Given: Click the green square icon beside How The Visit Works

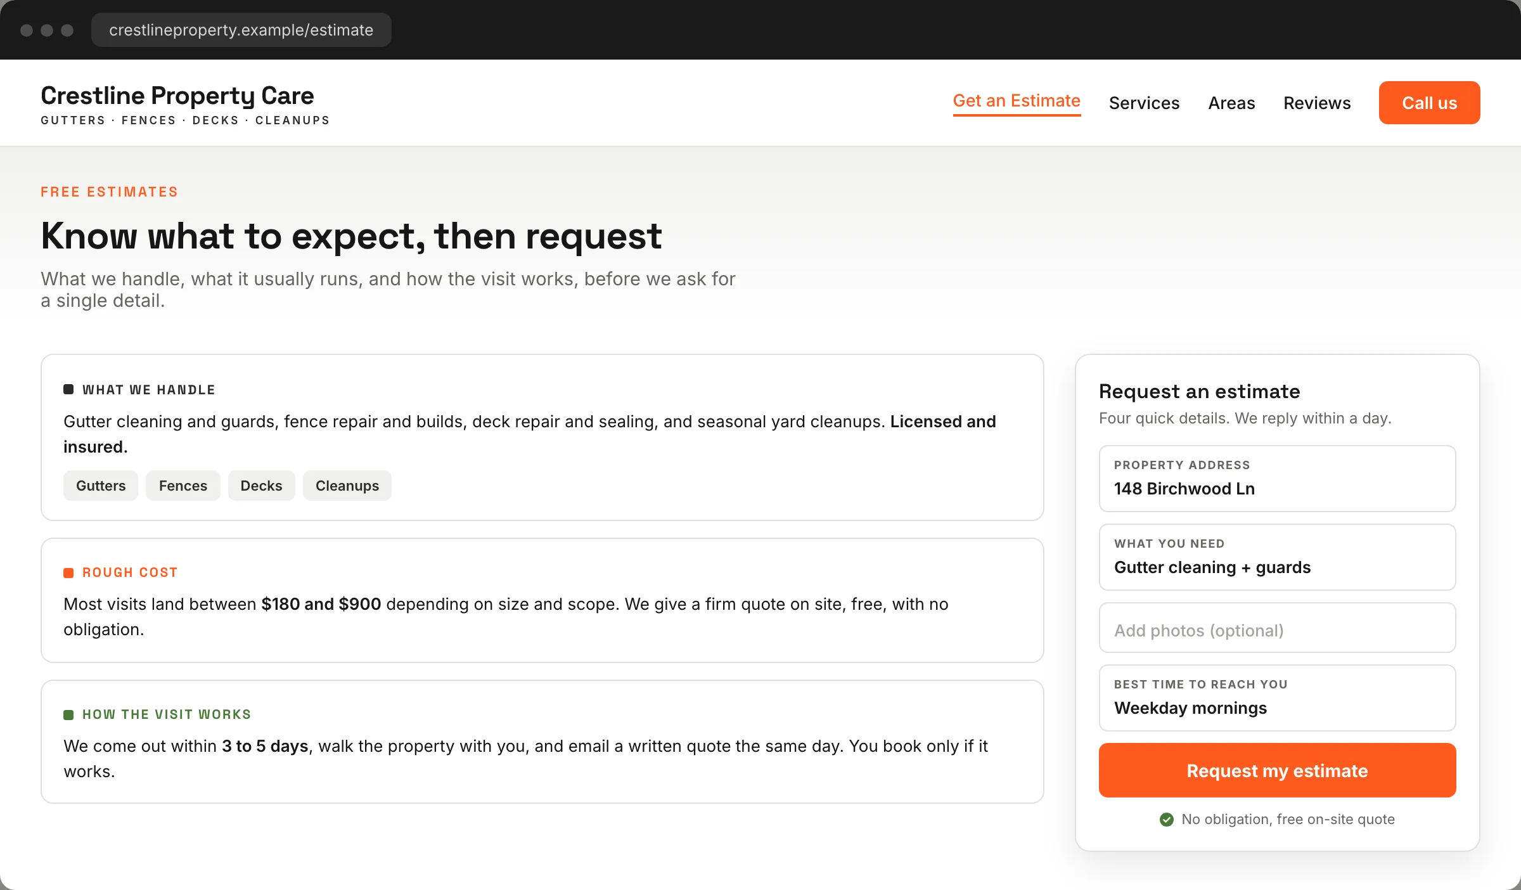Looking at the screenshot, I should [68, 714].
